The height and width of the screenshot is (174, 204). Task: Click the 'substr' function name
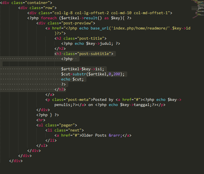point(79,74)
